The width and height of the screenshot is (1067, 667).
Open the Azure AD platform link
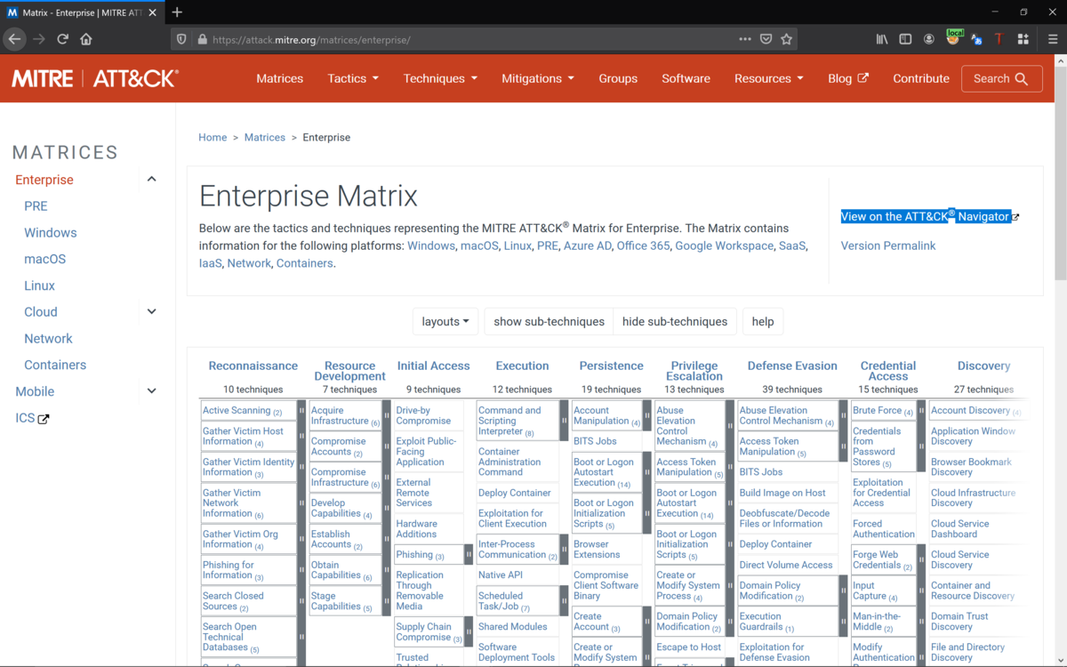click(x=588, y=245)
